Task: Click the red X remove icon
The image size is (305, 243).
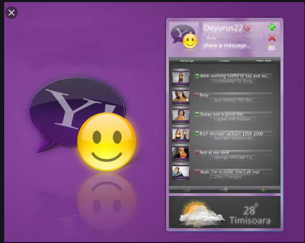Action: point(272,38)
